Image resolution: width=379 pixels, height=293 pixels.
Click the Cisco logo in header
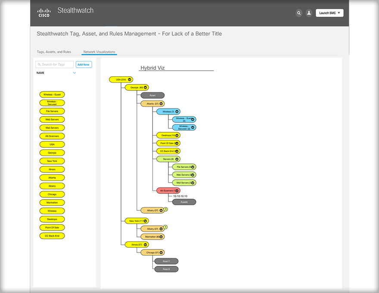[x=44, y=13]
